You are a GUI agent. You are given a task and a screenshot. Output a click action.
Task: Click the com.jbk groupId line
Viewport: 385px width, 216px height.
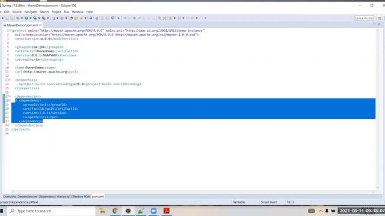point(39,47)
